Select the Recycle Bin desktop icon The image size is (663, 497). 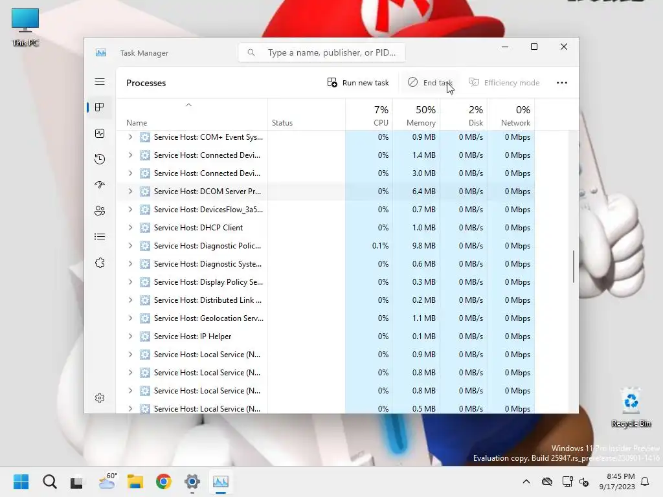[631, 408]
